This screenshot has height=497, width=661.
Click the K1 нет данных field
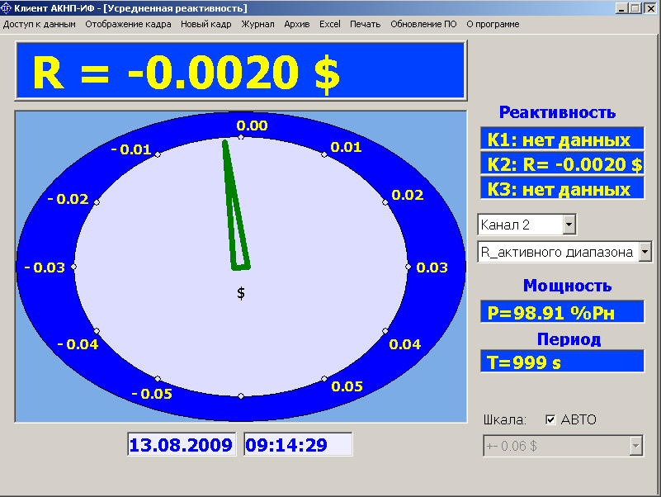[561, 140]
